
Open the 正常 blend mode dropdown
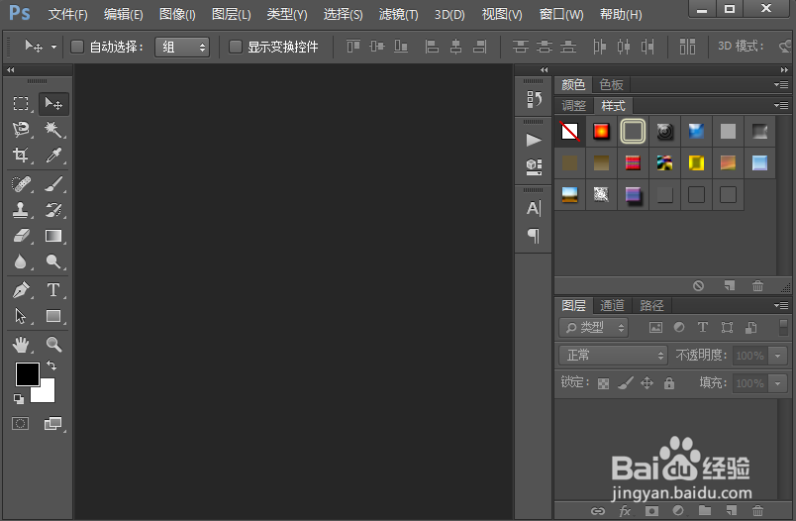[613, 355]
